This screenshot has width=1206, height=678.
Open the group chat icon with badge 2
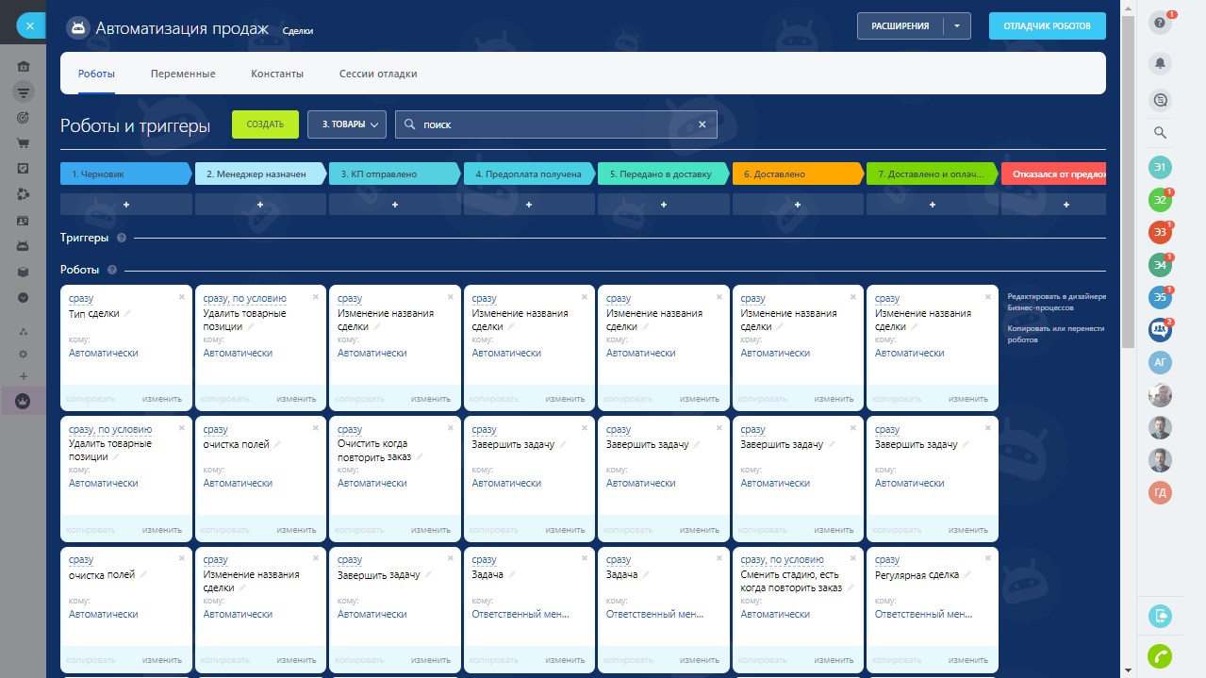coord(1161,329)
